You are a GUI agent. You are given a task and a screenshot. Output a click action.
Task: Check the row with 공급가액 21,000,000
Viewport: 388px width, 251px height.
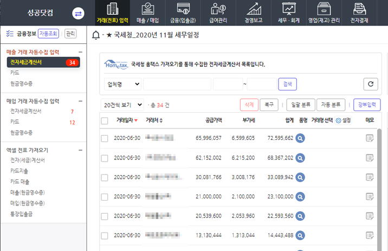(x=105, y=197)
